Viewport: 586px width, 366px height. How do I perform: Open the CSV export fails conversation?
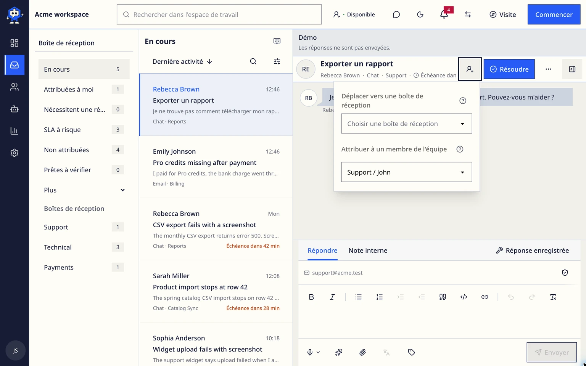(x=216, y=229)
